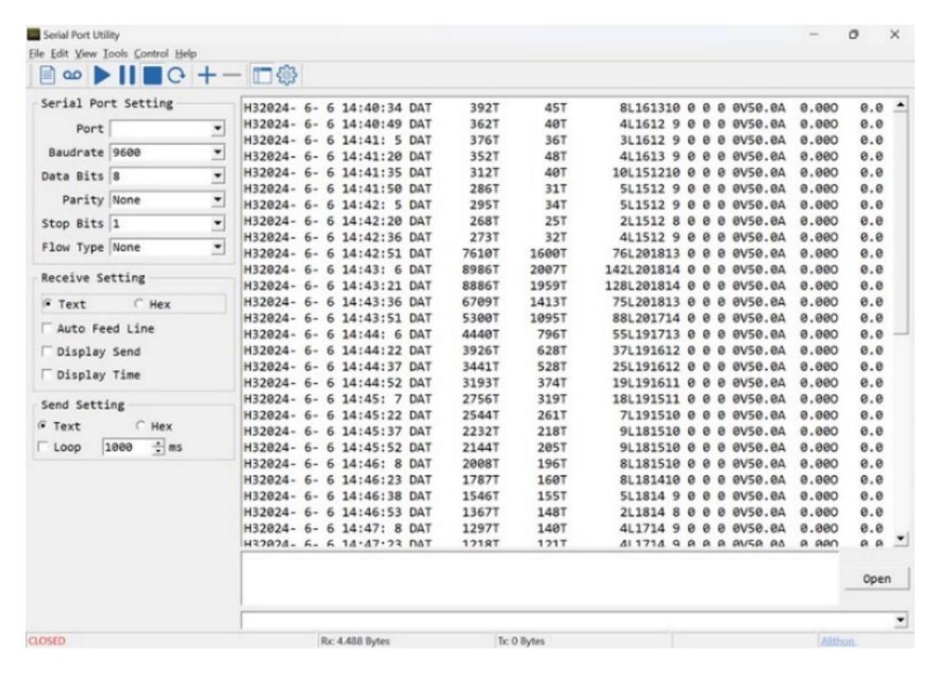937x675 pixels.
Task: Click the Open port button
Action: tap(877, 579)
